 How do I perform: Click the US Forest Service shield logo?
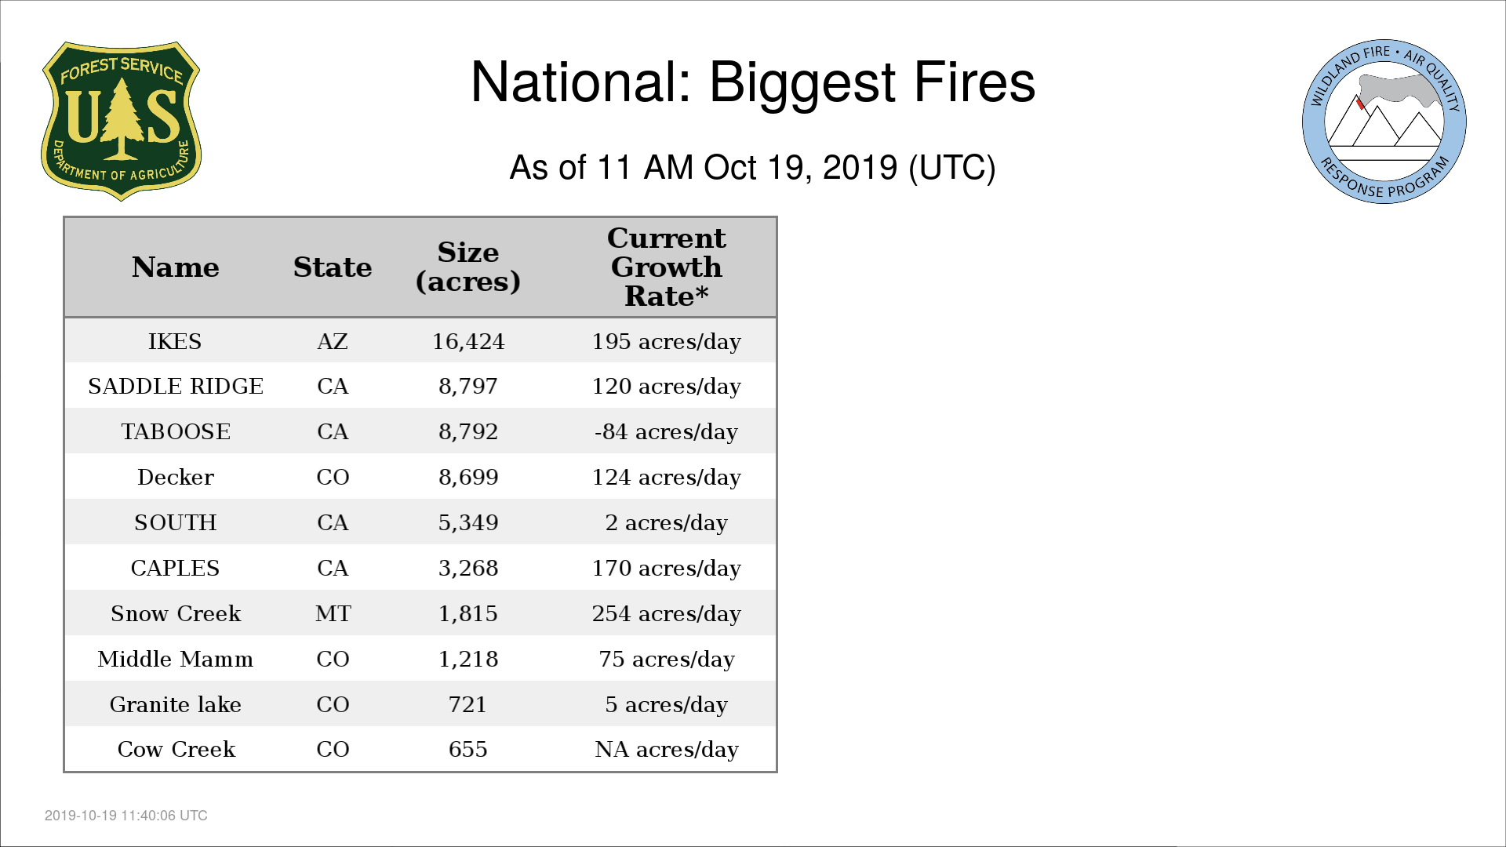pos(121,122)
